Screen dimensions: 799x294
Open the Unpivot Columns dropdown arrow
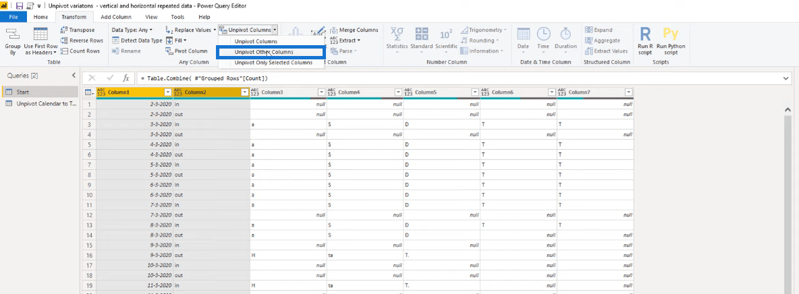(275, 30)
